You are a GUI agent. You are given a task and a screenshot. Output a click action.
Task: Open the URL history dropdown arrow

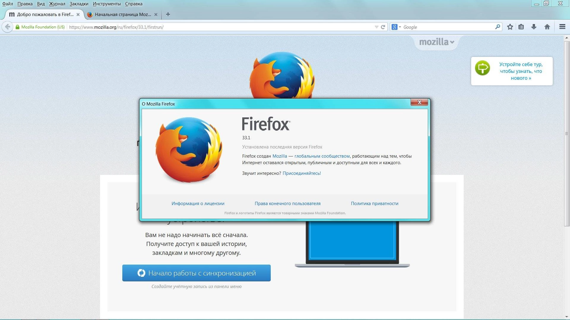(x=376, y=27)
